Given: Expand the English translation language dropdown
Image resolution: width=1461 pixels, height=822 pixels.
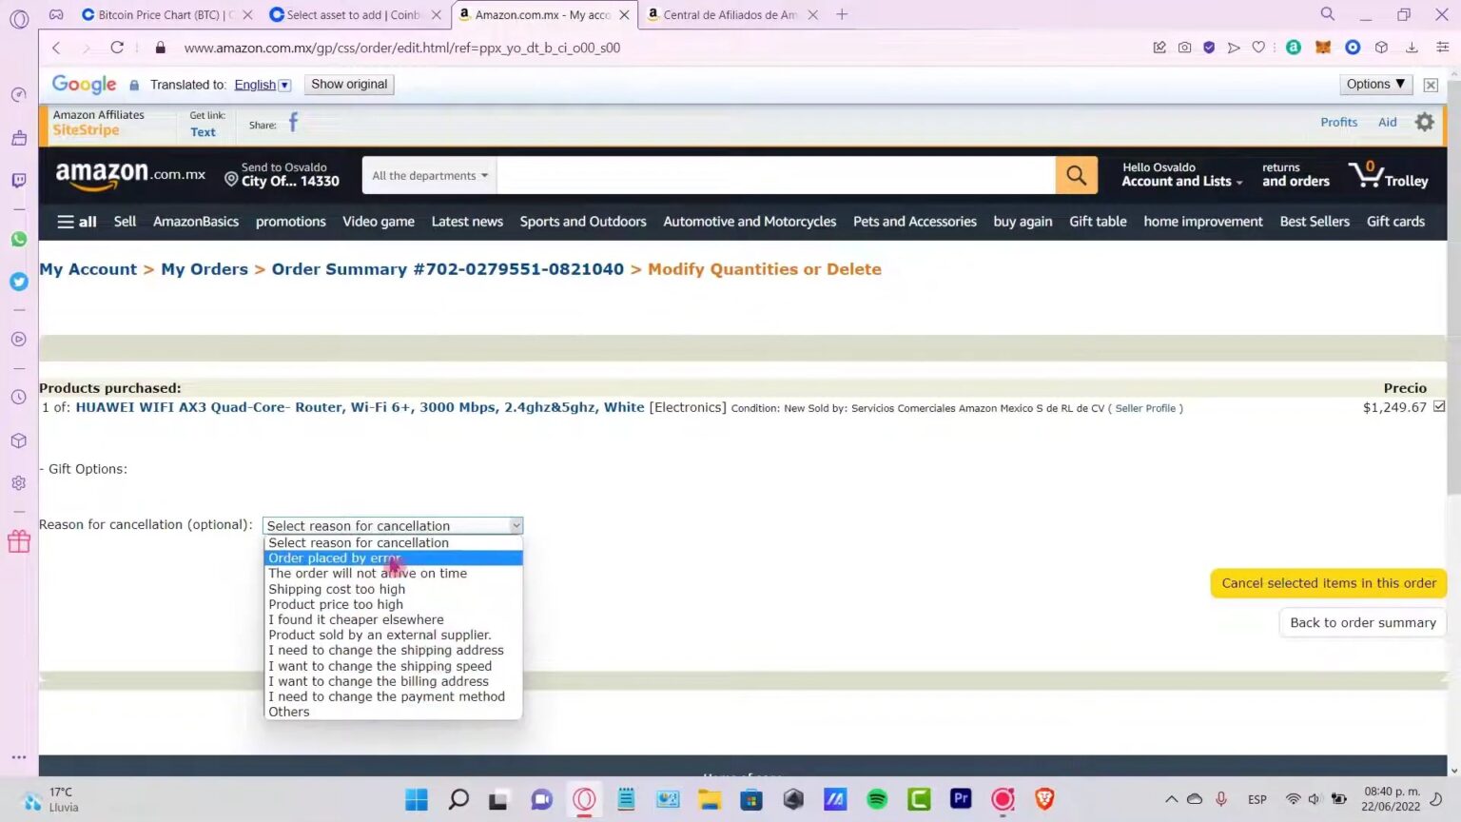Looking at the screenshot, I should (284, 84).
